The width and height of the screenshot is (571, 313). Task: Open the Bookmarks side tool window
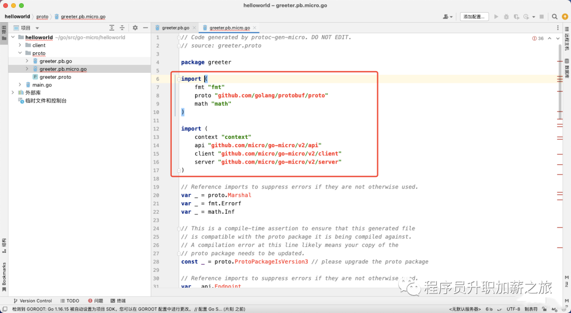pyautogui.click(x=4, y=276)
